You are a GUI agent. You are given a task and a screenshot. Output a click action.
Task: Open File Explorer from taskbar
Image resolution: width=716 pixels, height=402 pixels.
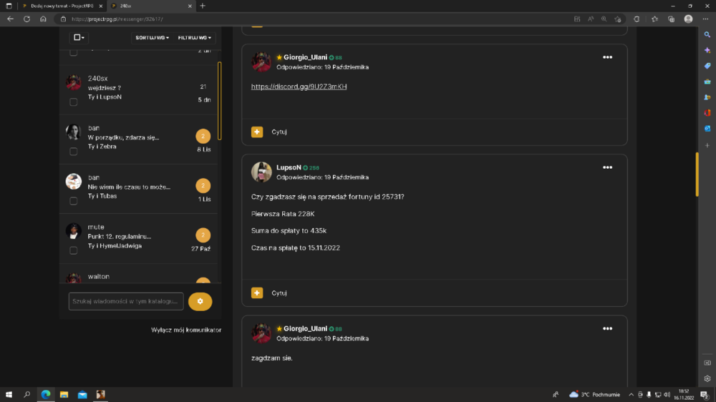[64, 394]
